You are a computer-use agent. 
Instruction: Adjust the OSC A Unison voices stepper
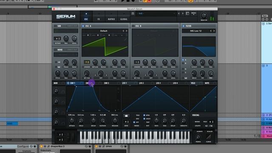[x=87, y=62]
